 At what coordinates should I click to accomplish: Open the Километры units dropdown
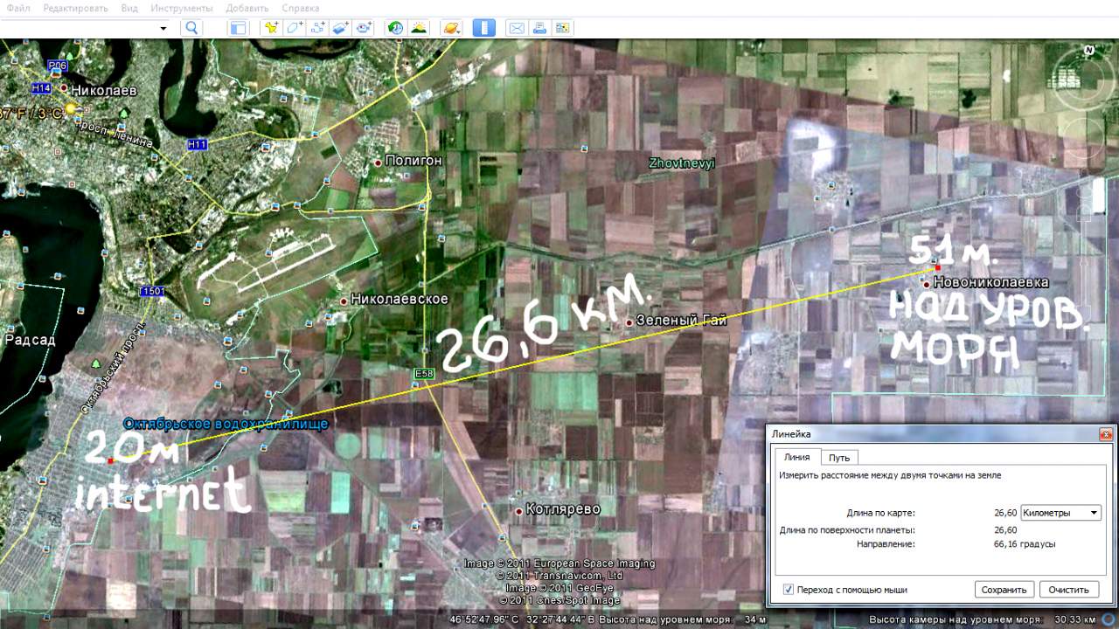click(1061, 513)
